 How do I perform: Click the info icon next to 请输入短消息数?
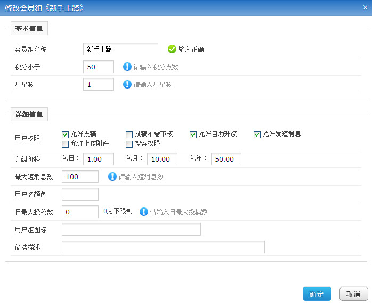pos(112,177)
